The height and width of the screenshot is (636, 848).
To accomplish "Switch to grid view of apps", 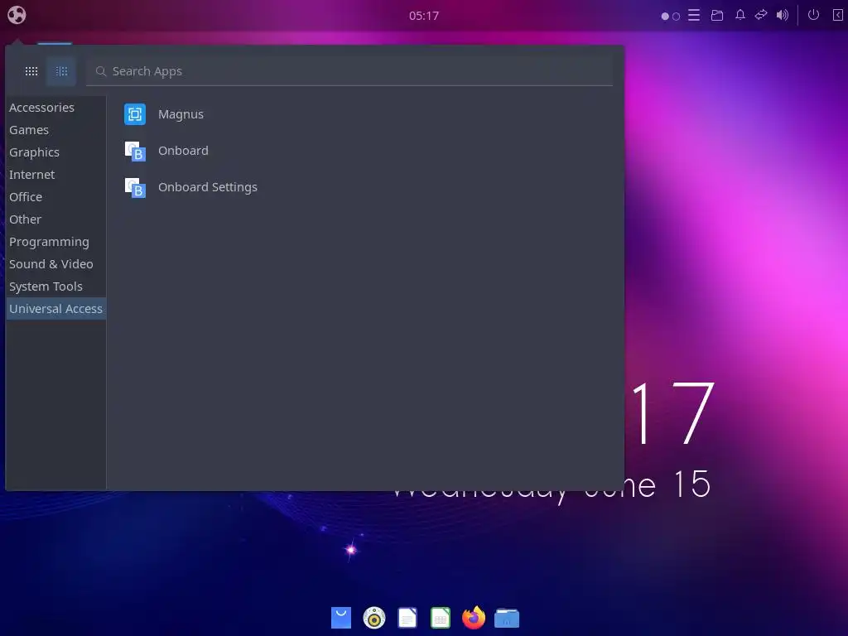I will pyautogui.click(x=31, y=71).
